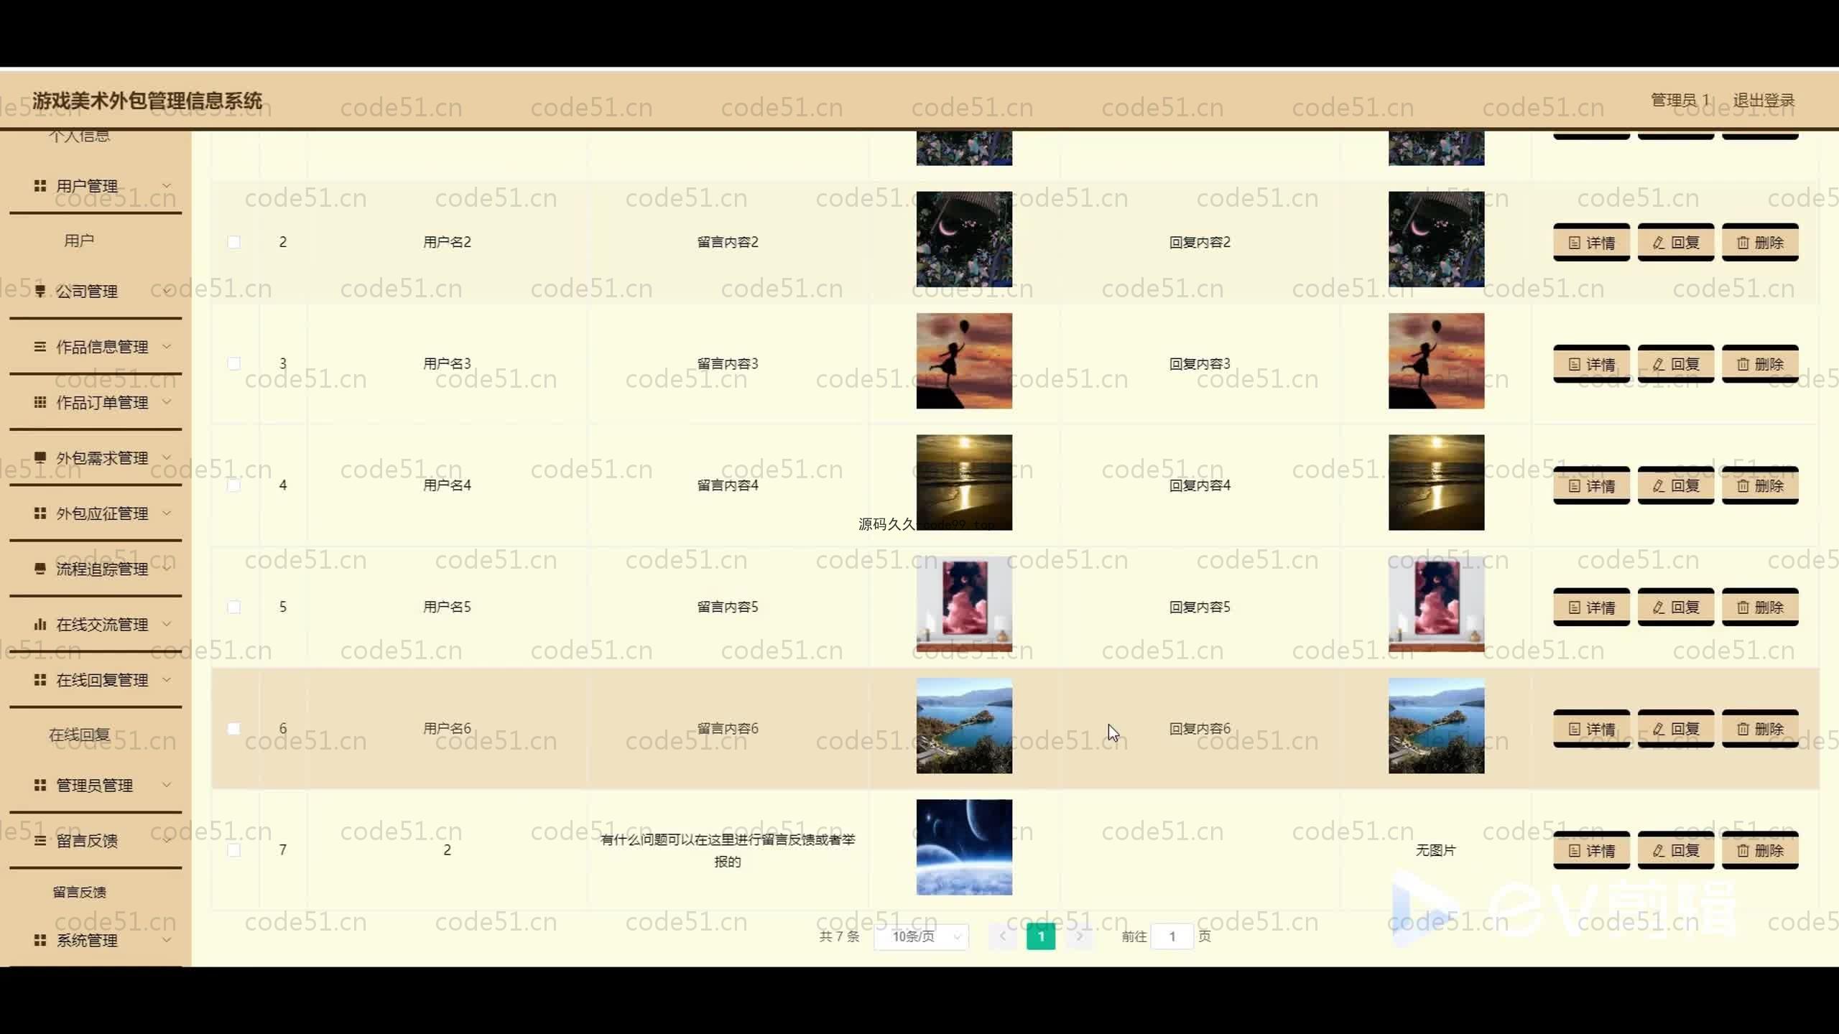Select the checkbox for row 2
This screenshot has width=1839, height=1034.
[233, 242]
